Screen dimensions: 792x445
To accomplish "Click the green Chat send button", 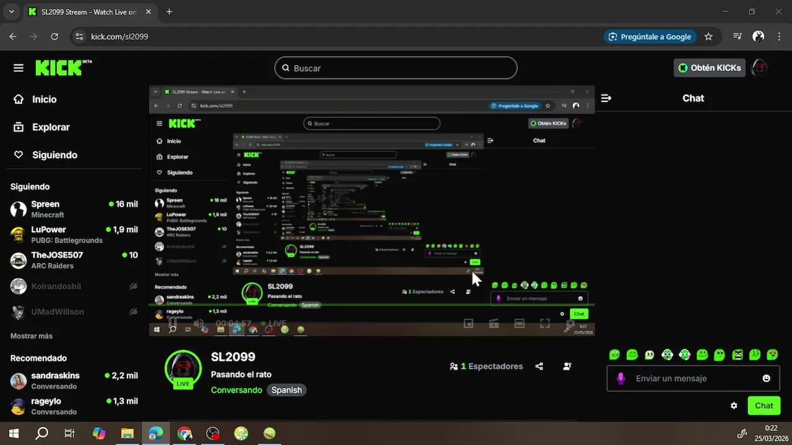I will (764, 405).
